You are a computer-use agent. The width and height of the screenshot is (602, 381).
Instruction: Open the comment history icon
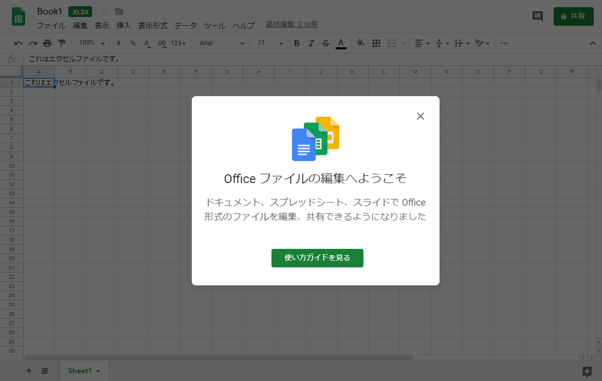[x=538, y=16]
